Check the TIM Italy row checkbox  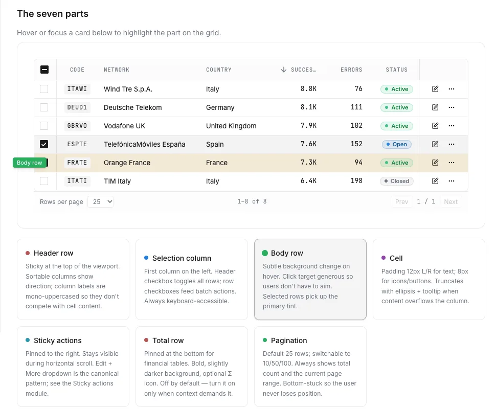[44, 180]
